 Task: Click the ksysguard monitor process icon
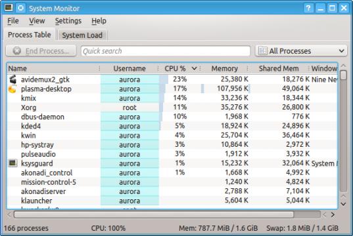13,163
